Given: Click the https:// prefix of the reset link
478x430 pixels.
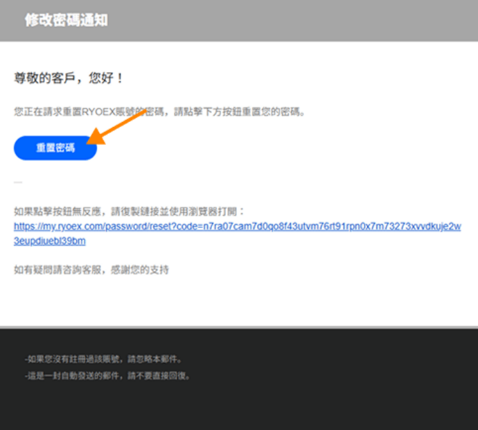Looking at the screenshot, I should click(28, 227).
